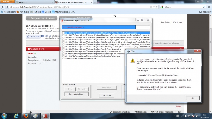Viewport: 212px width, 119px height.
Task: Click Reageren link below post
Action: tap(141, 112)
